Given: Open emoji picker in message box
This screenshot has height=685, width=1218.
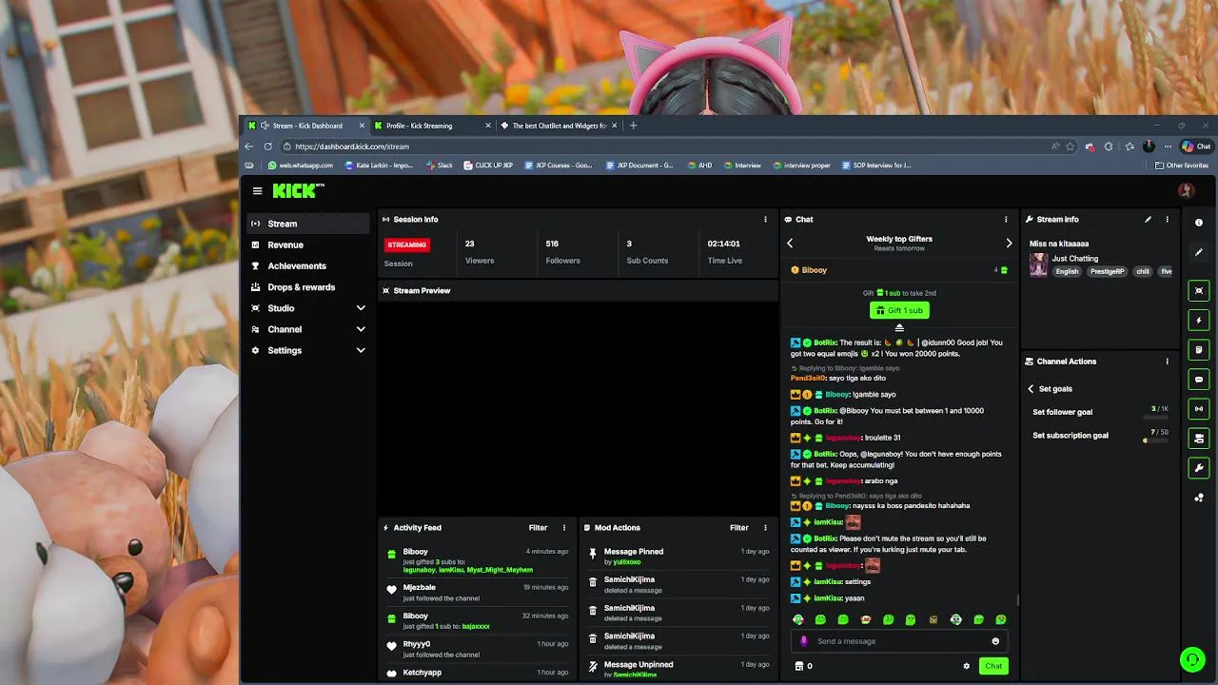Looking at the screenshot, I should point(995,641).
